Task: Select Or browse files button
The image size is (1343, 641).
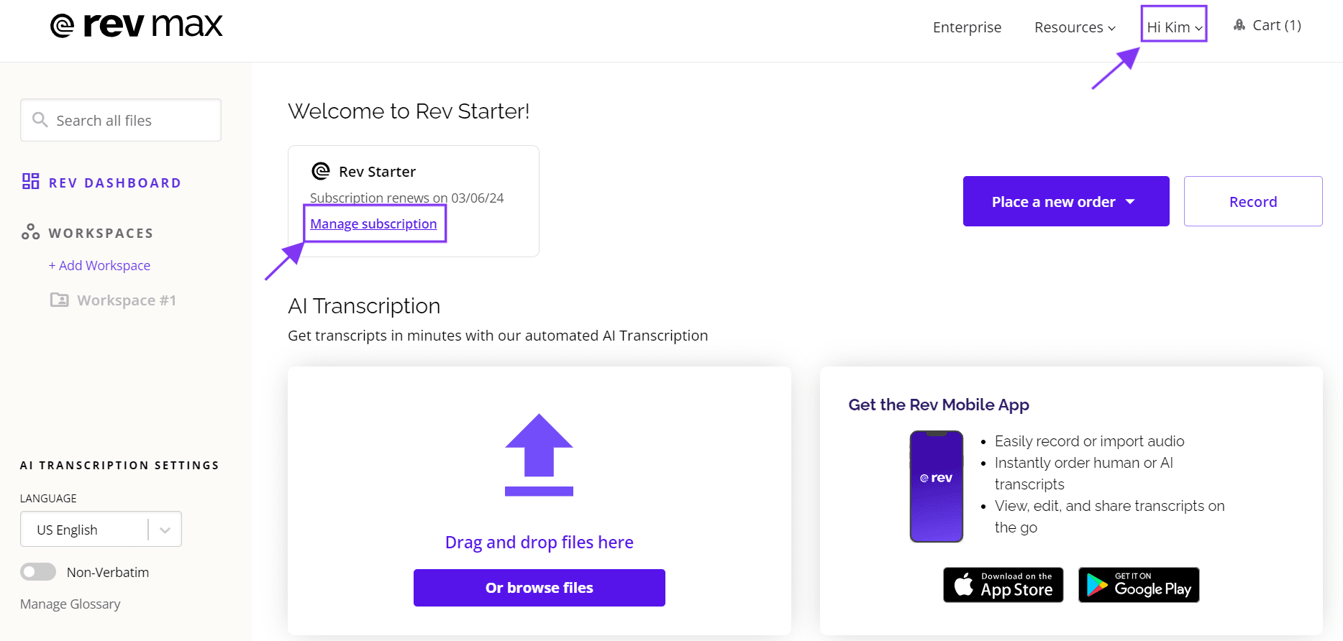Action: tap(540, 588)
